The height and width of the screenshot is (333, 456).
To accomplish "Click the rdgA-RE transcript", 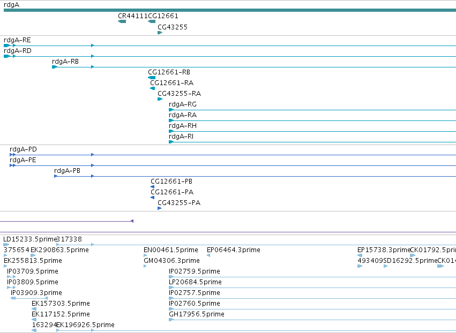I will [230, 46].
